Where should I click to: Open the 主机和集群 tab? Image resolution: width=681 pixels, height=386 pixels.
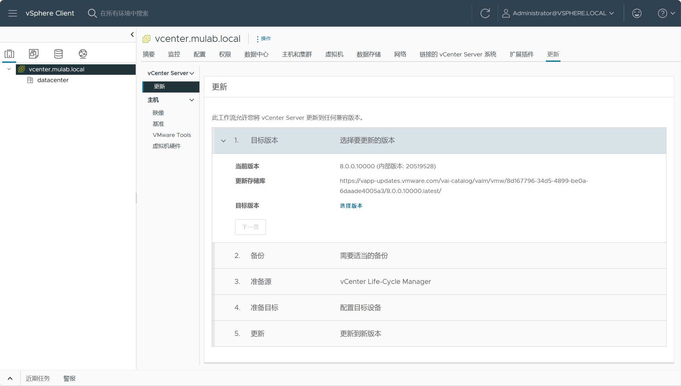click(x=297, y=54)
